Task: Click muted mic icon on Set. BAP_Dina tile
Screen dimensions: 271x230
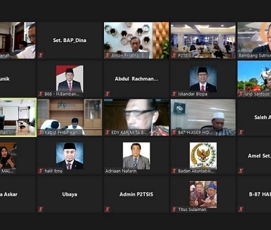Action: (x=41, y=55)
